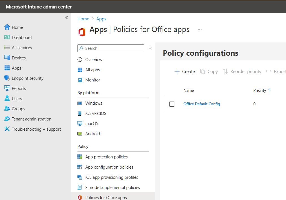This screenshot has height=200, width=286.
Task: Select the Windows platform icon
Action: (x=80, y=103)
